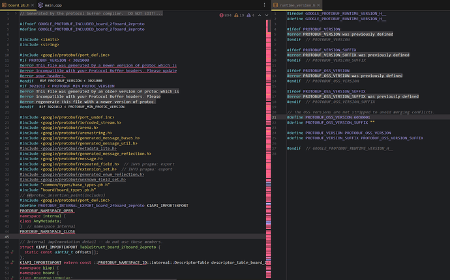Click 'namespace board {' line

tap(39, 273)
